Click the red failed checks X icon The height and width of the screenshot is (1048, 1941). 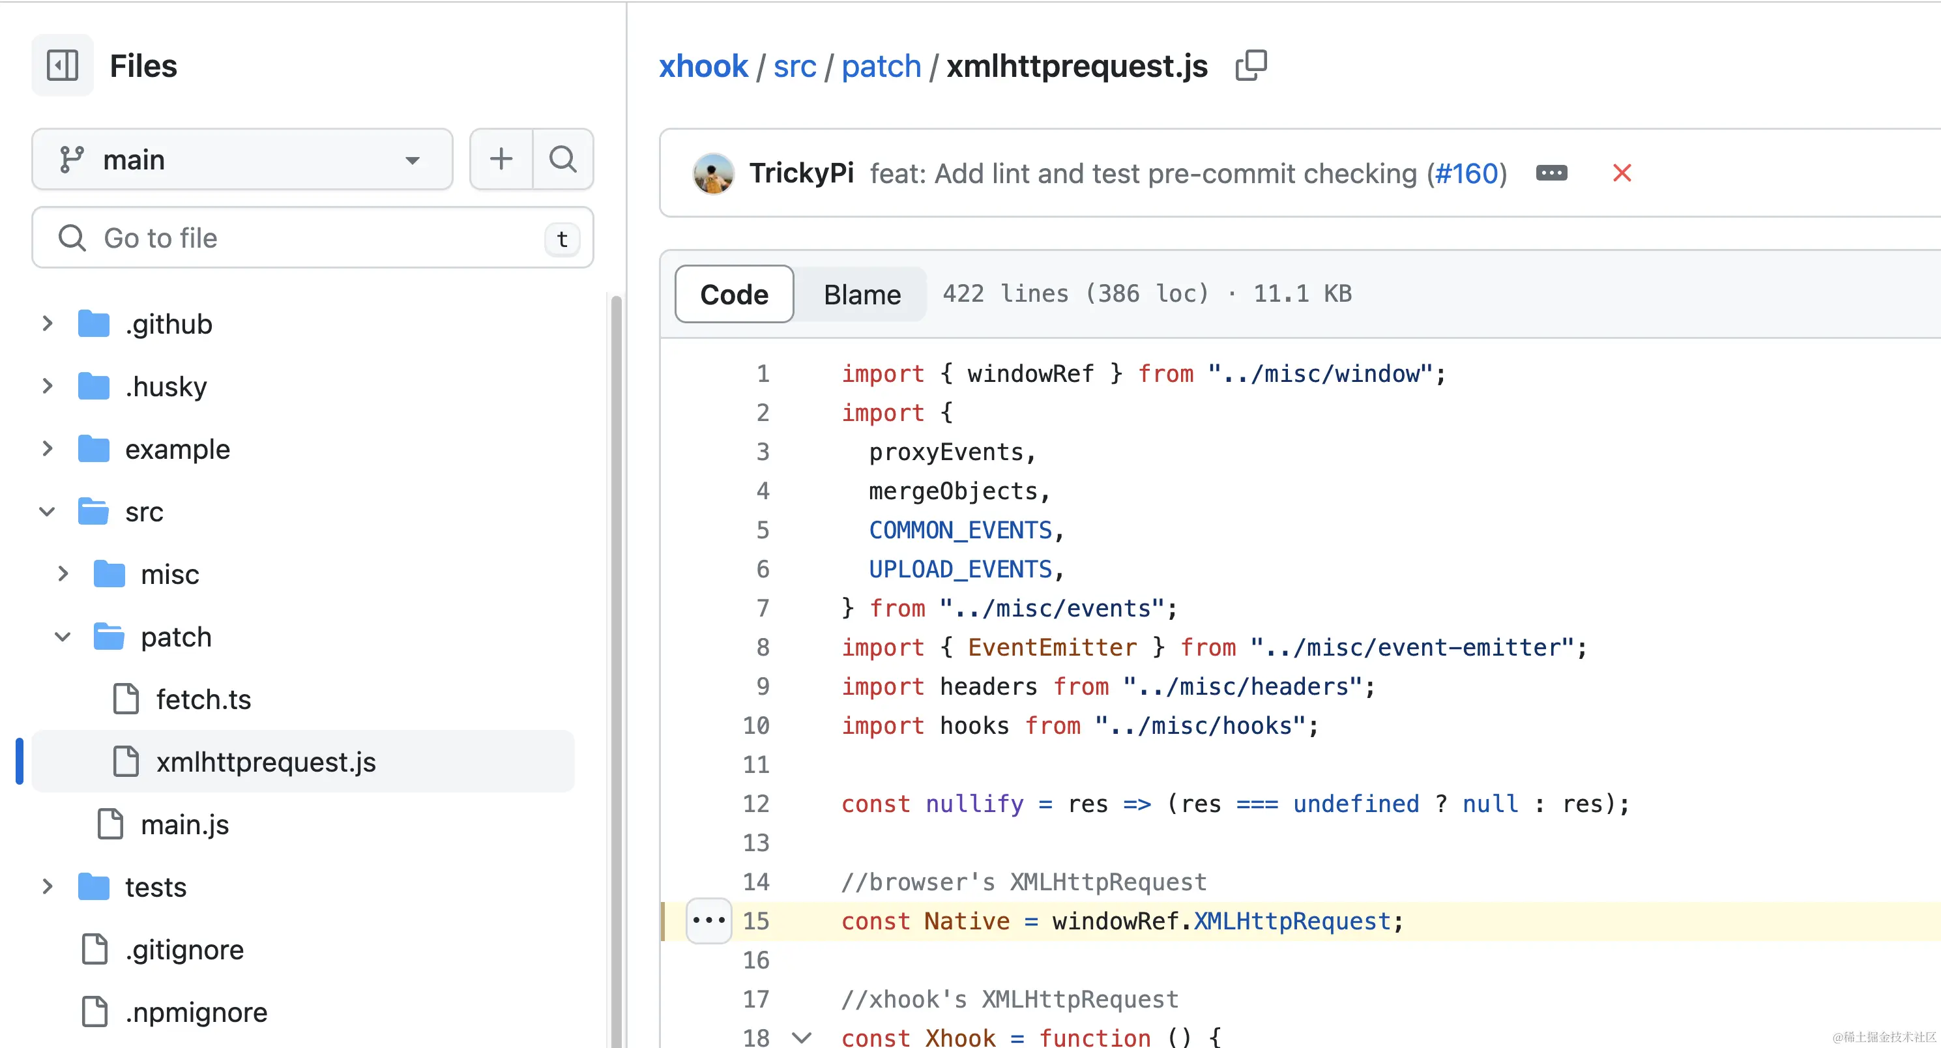tap(1622, 173)
